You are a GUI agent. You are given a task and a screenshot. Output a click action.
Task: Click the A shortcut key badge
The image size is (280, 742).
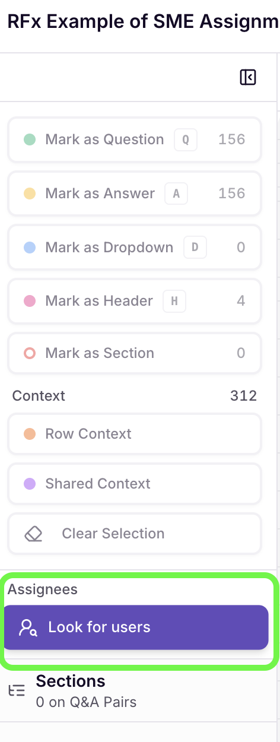click(x=176, y=194)
